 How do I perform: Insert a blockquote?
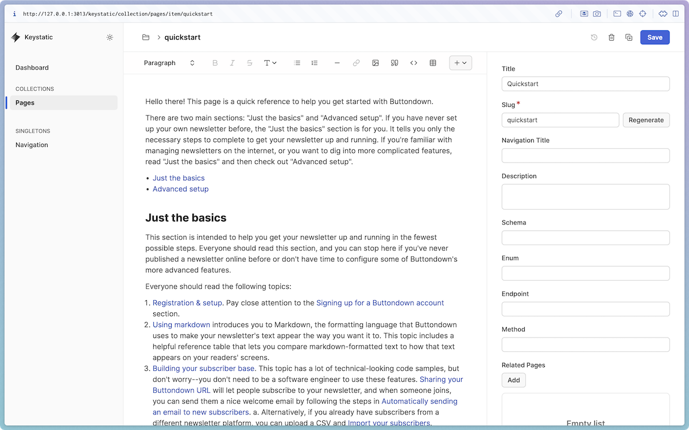394,63
